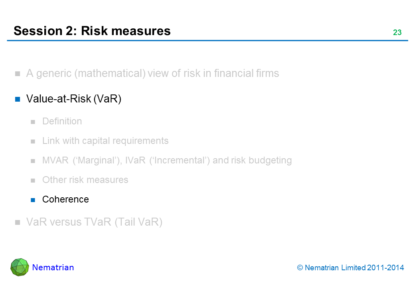Select the VaR versus TVaR (Tail VaR) item

(x=94, y=222)
